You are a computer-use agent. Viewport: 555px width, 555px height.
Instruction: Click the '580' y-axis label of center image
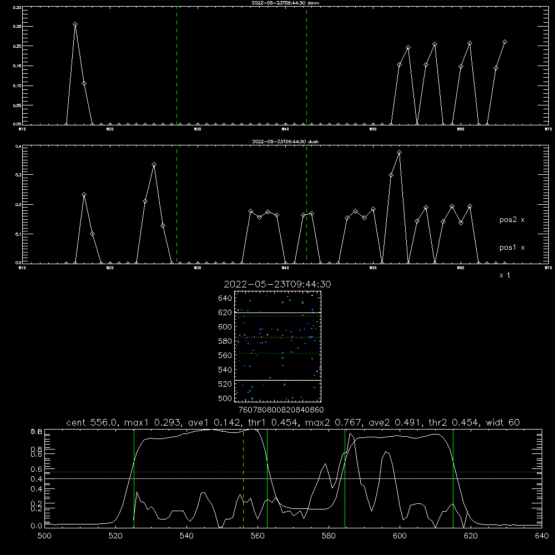225,341
